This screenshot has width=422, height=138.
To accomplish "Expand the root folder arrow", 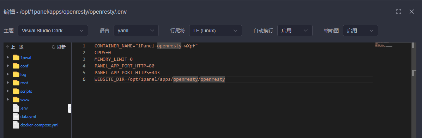I will (8, 83).
